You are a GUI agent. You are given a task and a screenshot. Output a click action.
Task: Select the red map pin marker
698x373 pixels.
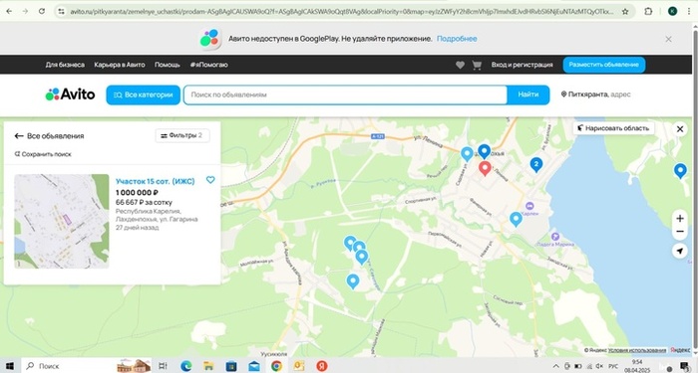pyautogui.click(x=485, y=168)
